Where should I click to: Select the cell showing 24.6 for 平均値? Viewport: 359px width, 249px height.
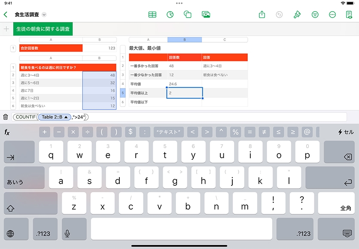(x=184, y=84)
